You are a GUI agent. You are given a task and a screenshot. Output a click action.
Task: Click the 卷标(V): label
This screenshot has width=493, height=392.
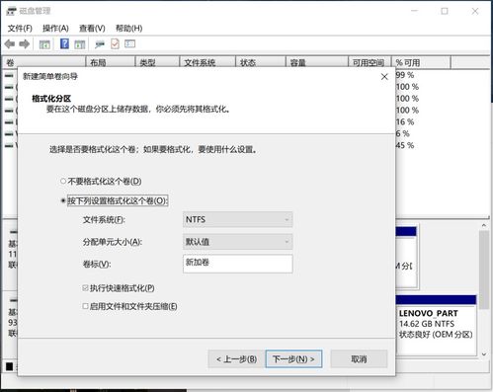[97, 264]
